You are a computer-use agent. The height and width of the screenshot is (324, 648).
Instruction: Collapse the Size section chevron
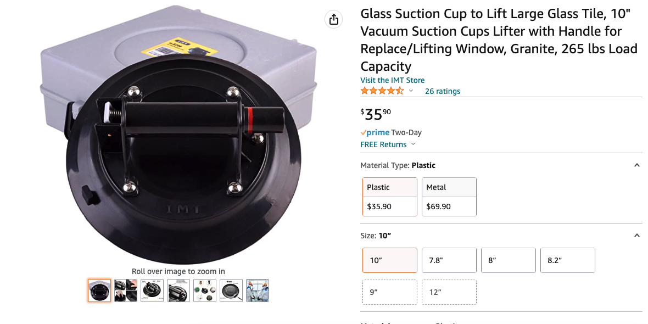click(636, 236)
